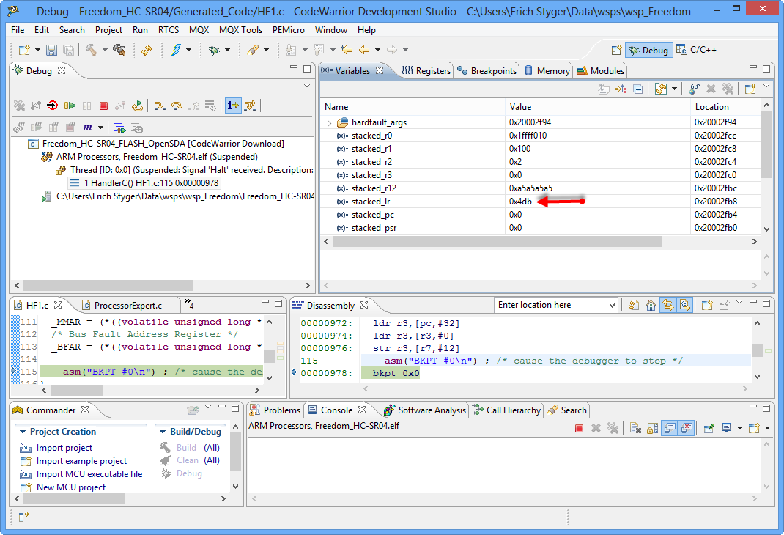The width and height of the screenshot is (784, 535).
Task: Click the Reset (red arrow circle) icon
Action: click(52, 106)
